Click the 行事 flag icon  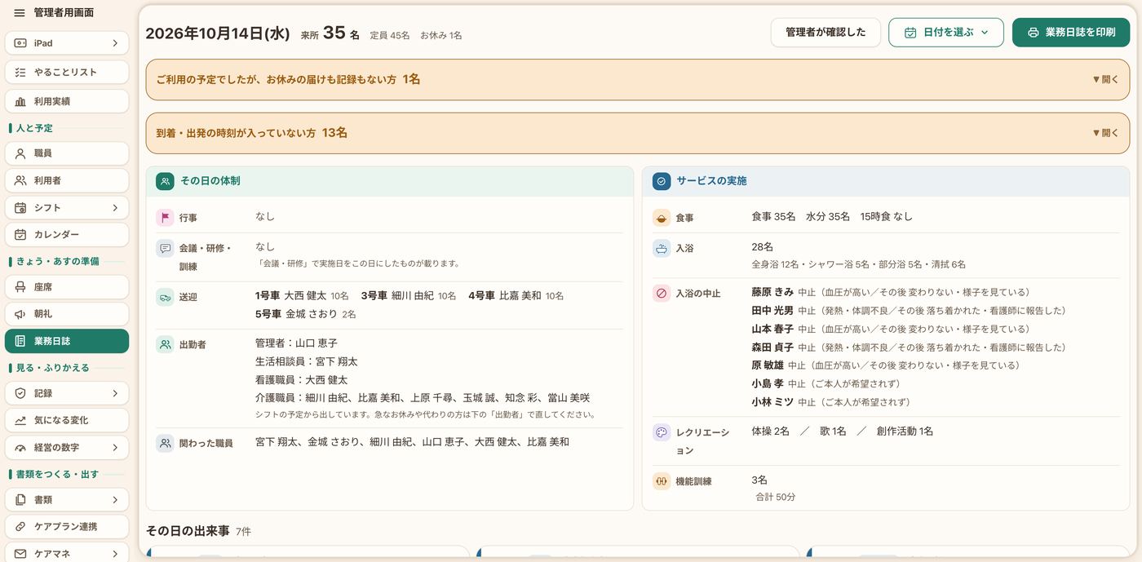click(165, 218)
